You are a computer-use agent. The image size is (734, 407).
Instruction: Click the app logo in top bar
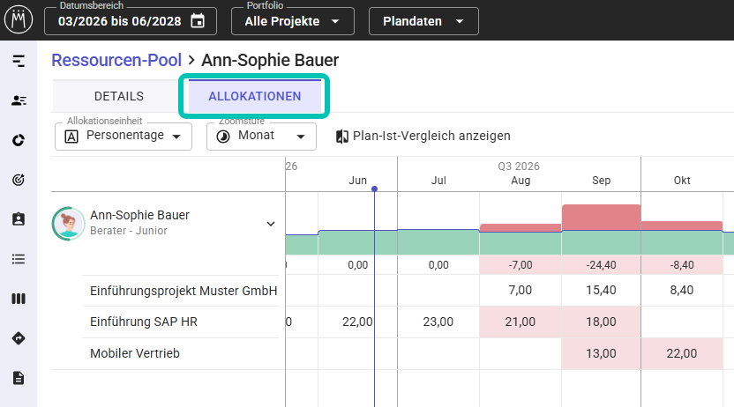pos(19,19)
